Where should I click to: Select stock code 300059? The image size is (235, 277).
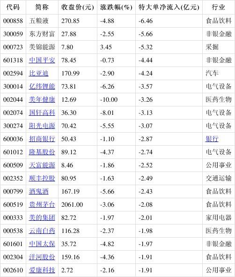pyautogui.click(x=13, y=34)
